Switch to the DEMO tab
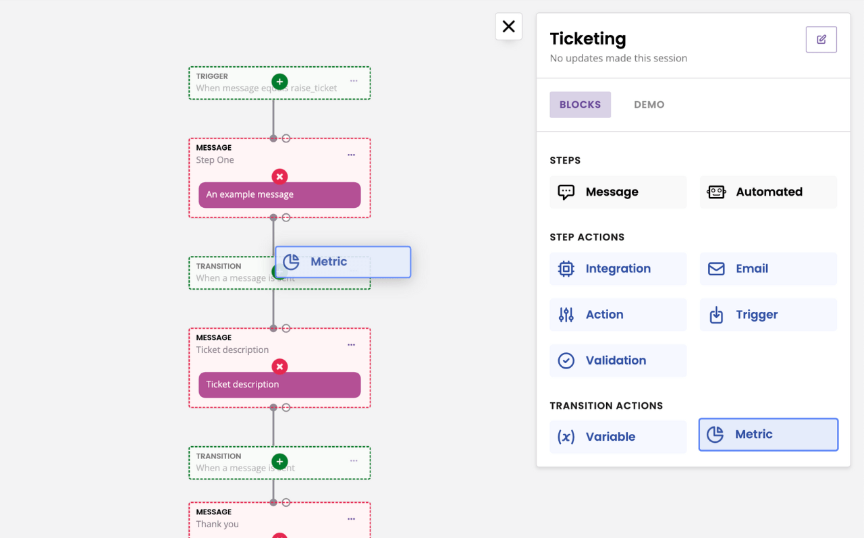Viewport: 864px width, 538px height. point(649,105)
